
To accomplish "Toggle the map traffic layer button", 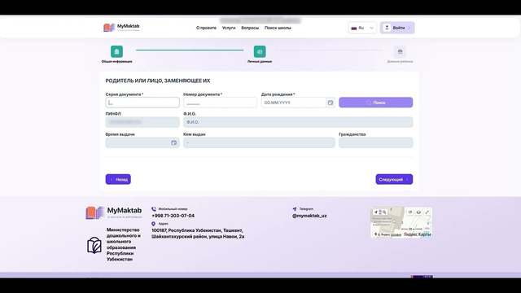I will pyautogui.click(x=410, y=212).
